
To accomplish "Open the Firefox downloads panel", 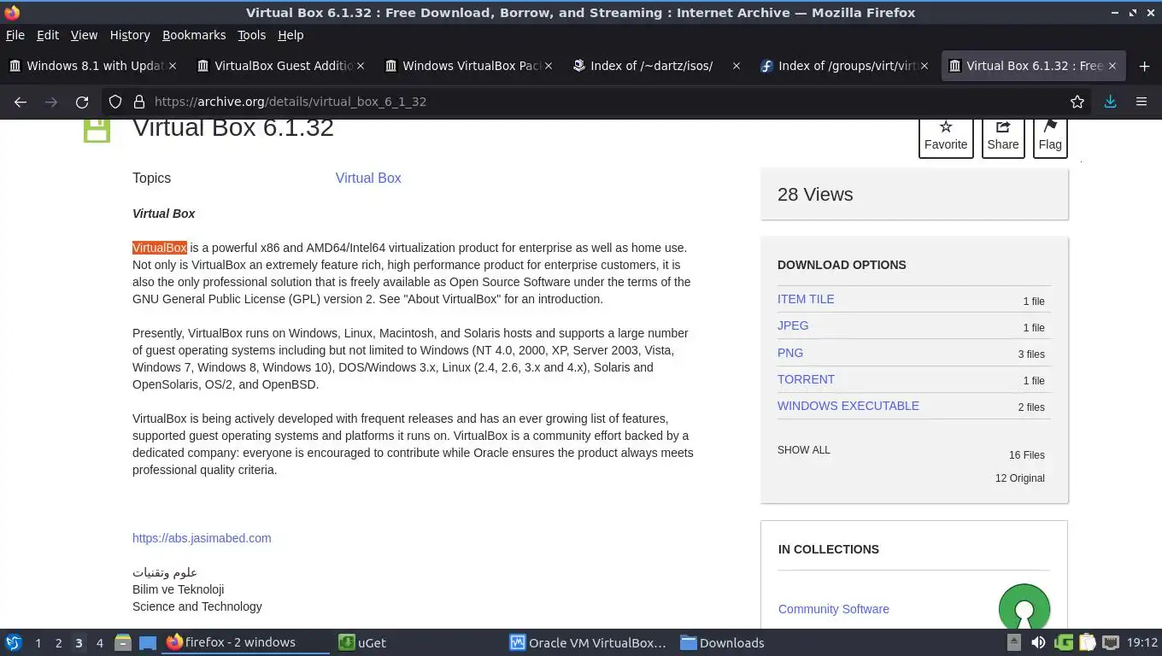I will click(1110, 102).
